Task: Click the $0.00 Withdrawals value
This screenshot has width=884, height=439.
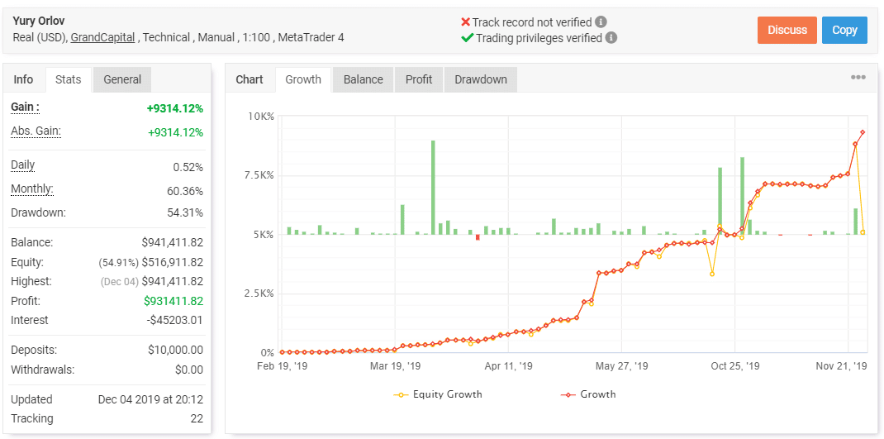Action: pyautogui.click(x=189, y=370)
